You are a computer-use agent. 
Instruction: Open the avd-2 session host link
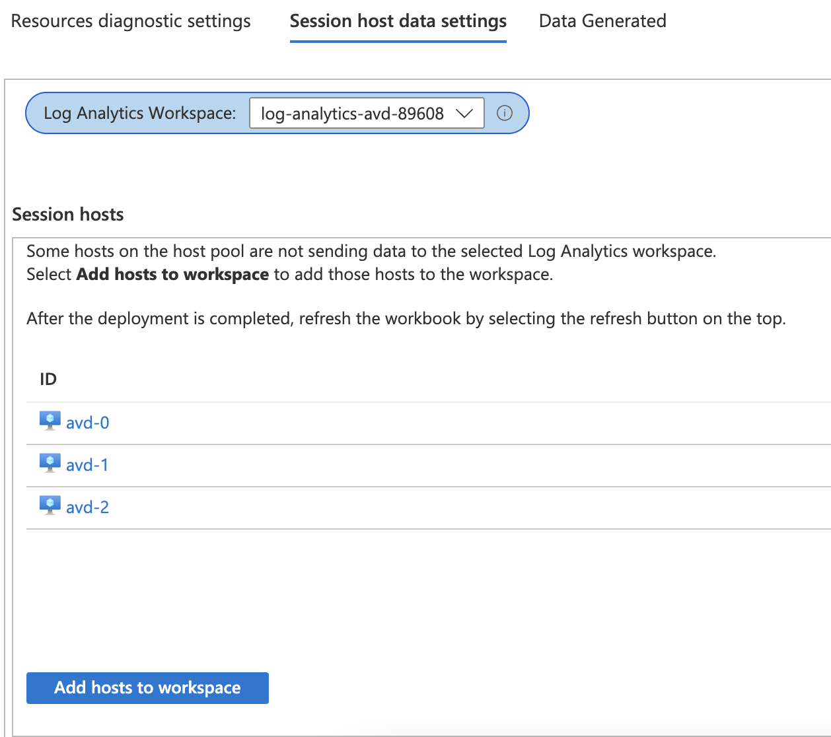(x=87, y=507)
